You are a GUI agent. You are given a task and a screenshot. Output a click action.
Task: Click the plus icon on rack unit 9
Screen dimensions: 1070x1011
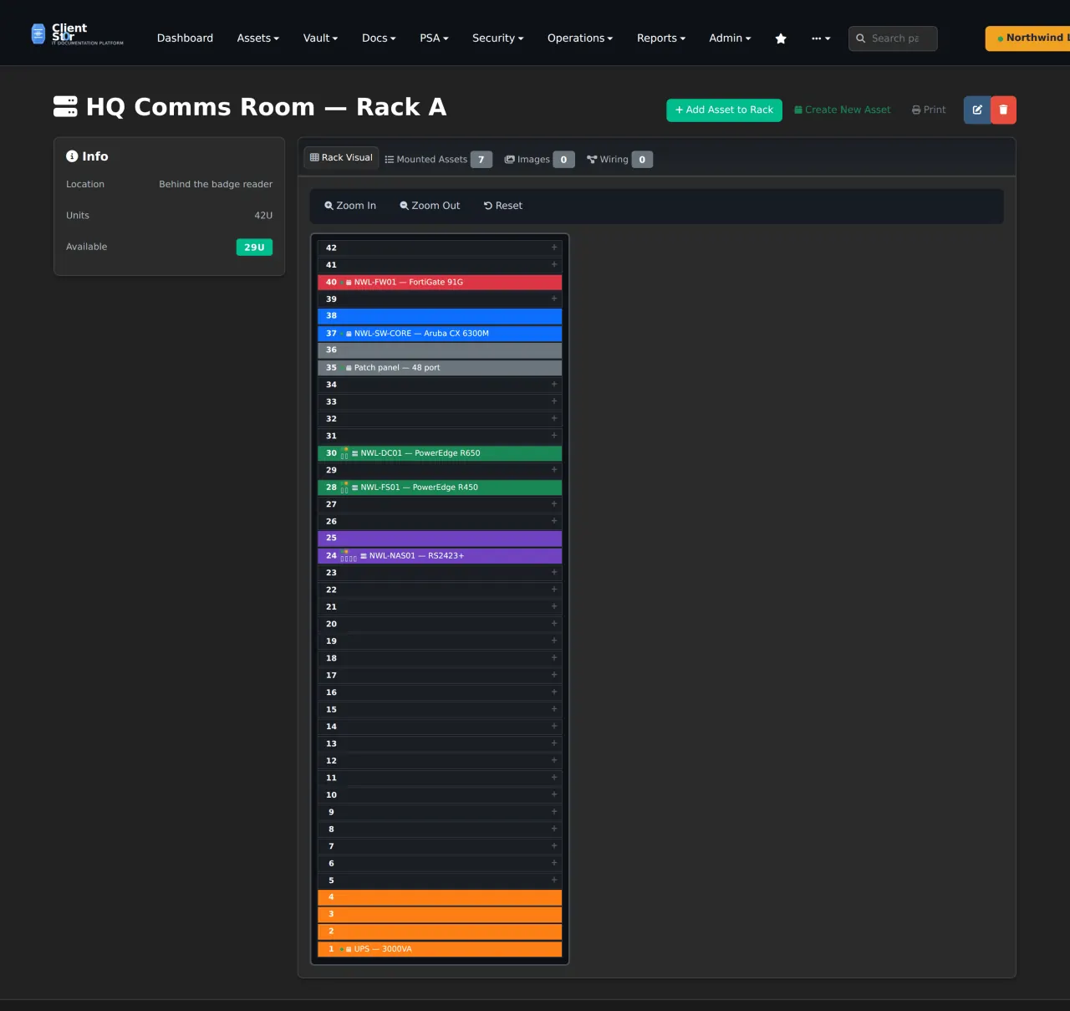tap(554, 811)
